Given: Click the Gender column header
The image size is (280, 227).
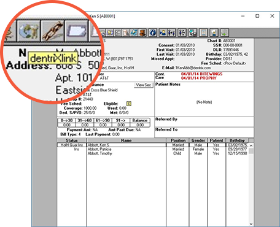Looking at the screenshot, I should 198,140.
